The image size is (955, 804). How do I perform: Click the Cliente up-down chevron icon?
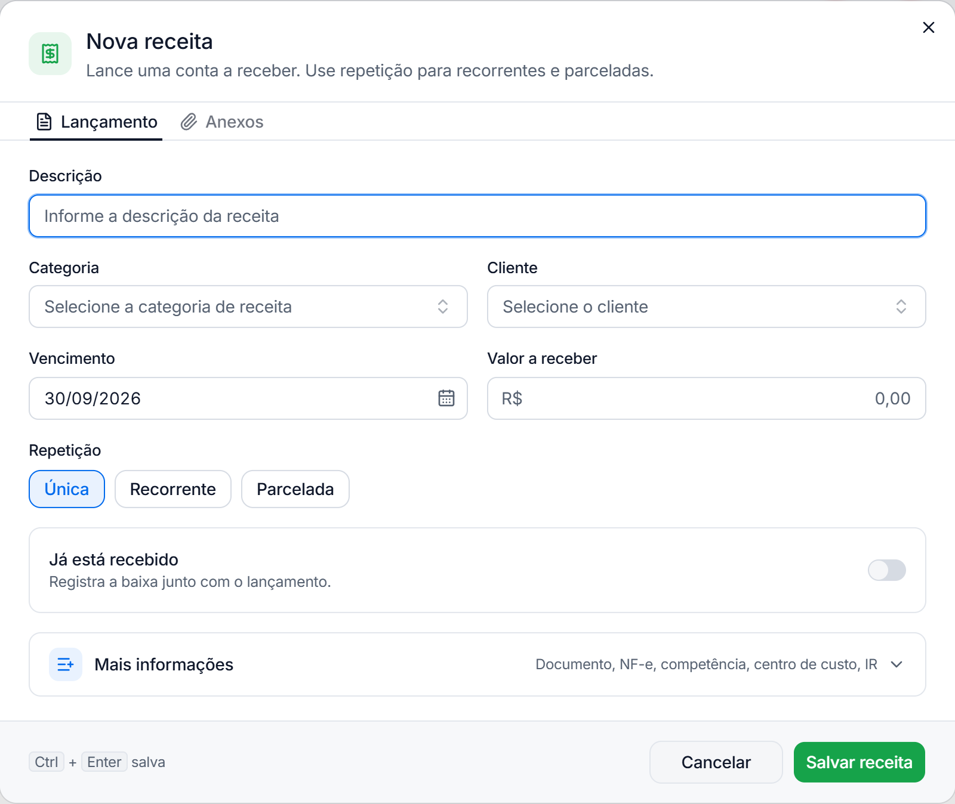click(901, 307)
